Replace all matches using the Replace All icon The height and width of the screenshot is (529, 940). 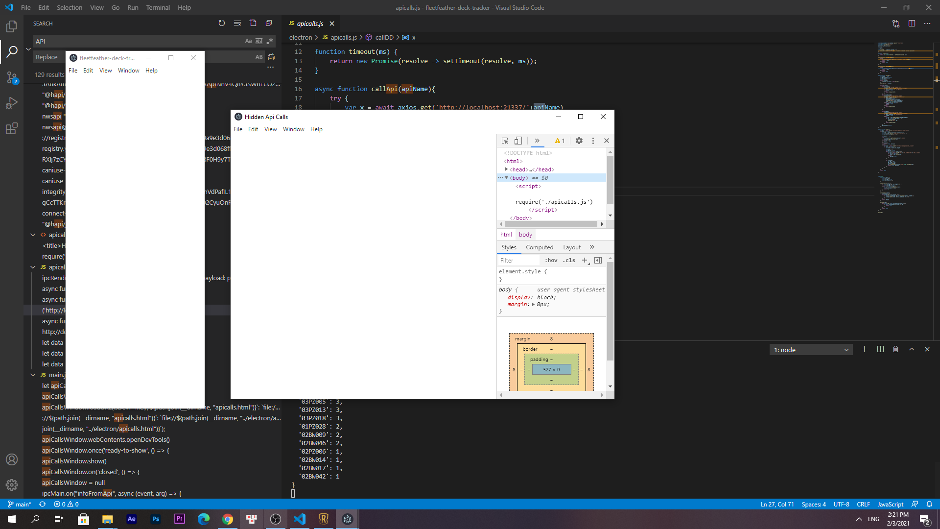click(271, 57)
